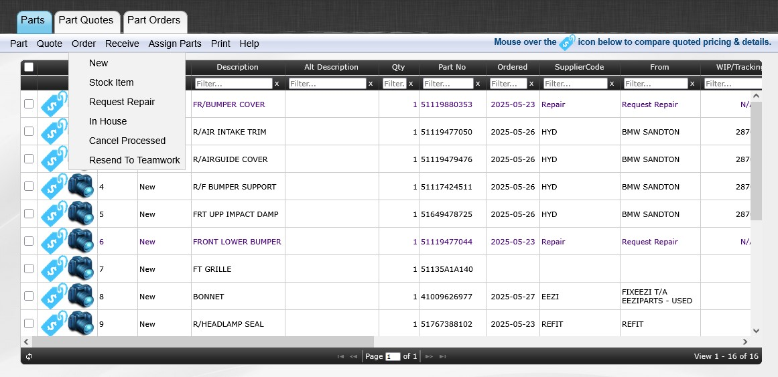Click price tag icon for R/F BUMPER SUPPORT

pos(54,186)
